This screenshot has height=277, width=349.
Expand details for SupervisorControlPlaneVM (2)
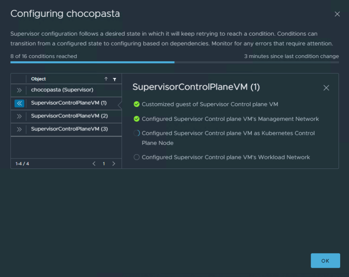19,116
